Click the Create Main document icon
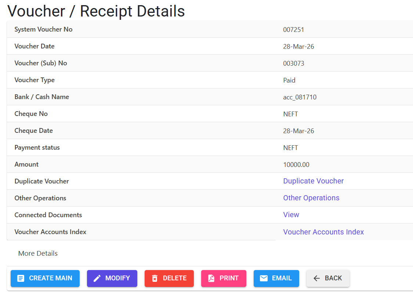Image resolution: width=413 pixels, height=295 pixels. tap(21, 278)
